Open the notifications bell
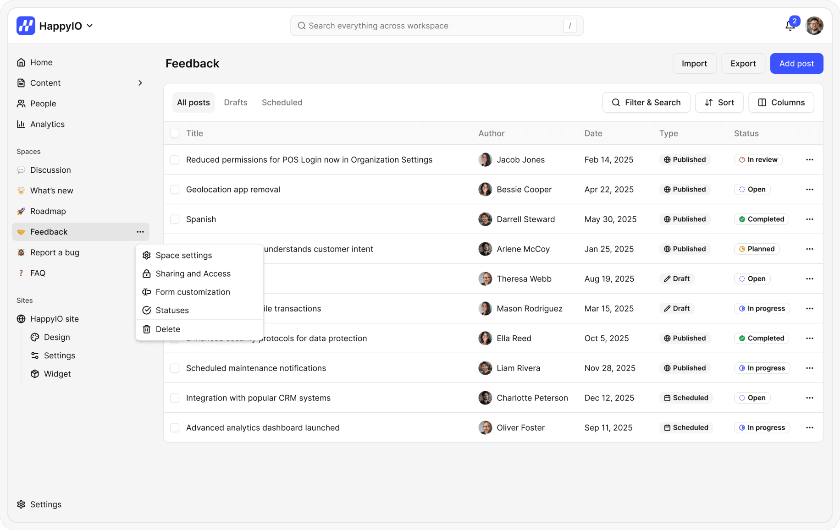The height and width of the screenshot is (530, 840). pyautogui.click(x=790, y=26)
